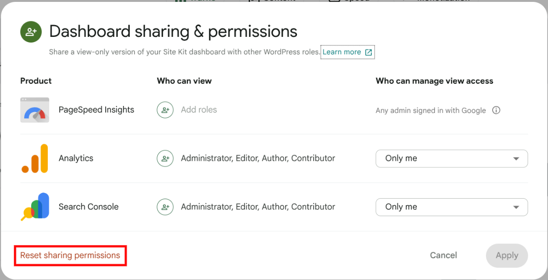This screenshot has width=548, height=280.
Task: Click the PageSpeed Insights gauge logo
Action: 35,110
